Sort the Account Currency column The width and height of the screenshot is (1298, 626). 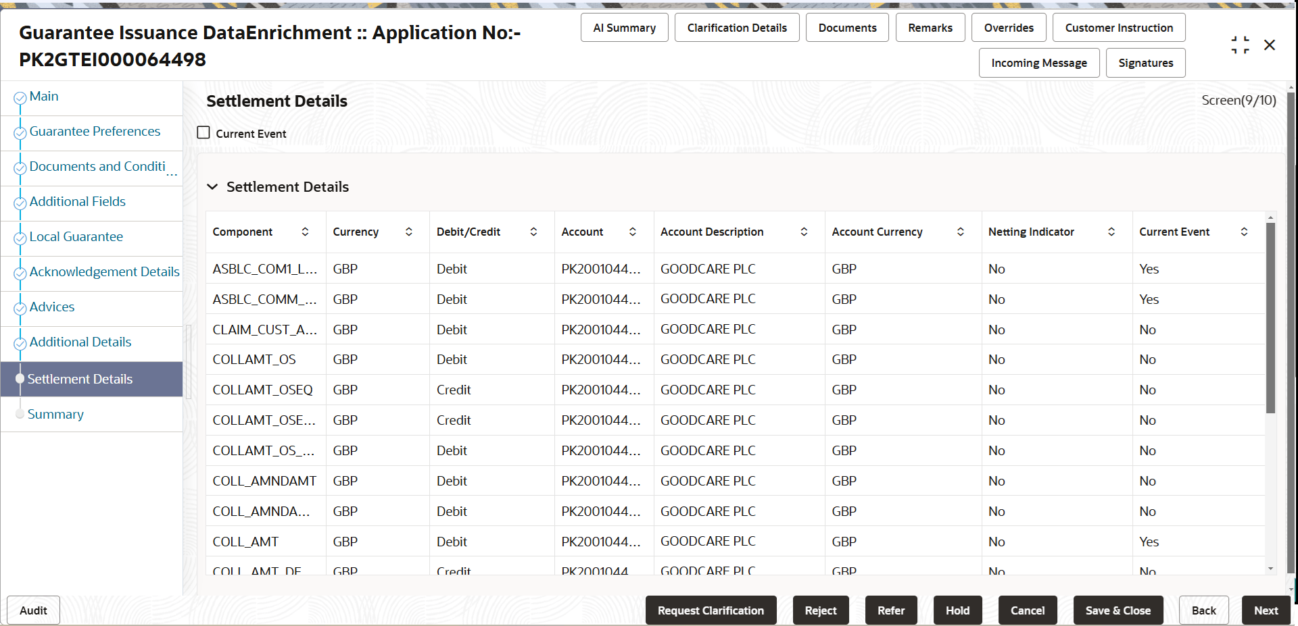pos(961,232)
